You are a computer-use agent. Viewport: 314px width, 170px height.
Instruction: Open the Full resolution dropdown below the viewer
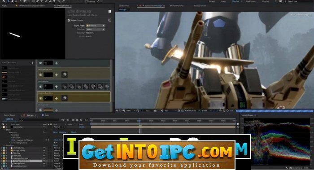[170, 110]
